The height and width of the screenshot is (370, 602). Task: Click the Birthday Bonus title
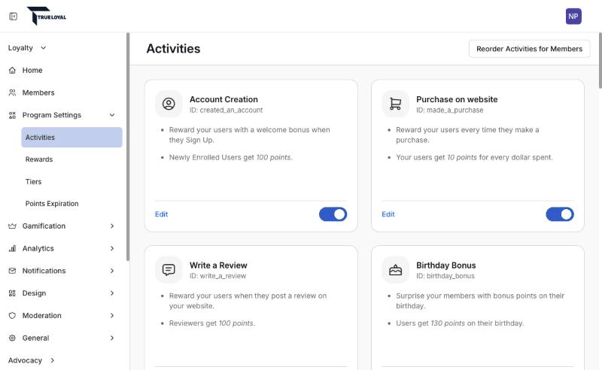click(445, 265)
